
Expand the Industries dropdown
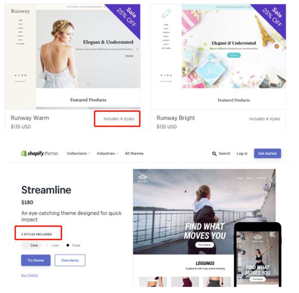[107, 153]
